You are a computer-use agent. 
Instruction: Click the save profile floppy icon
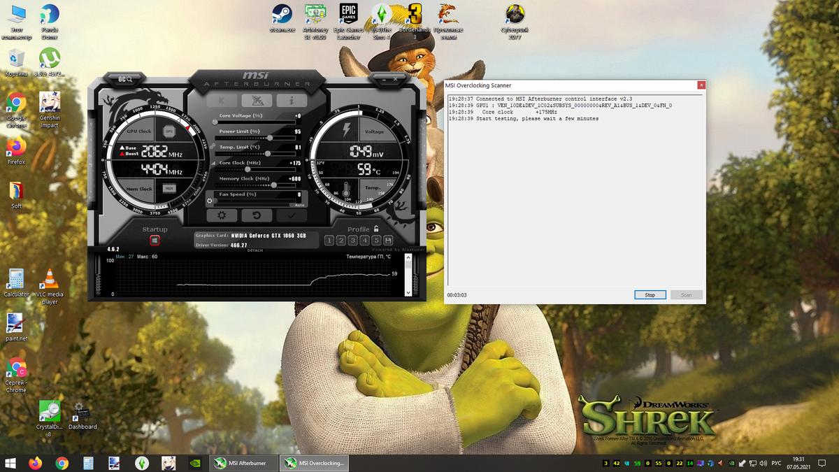(x=389, y=241)
